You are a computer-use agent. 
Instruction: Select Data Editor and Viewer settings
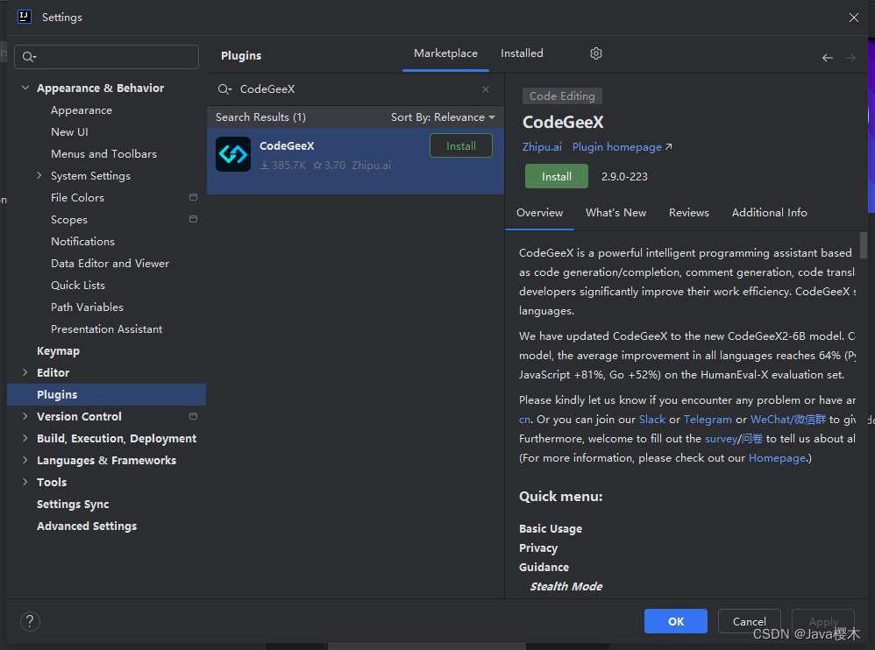pyautogui.click(x=110, y=263)
